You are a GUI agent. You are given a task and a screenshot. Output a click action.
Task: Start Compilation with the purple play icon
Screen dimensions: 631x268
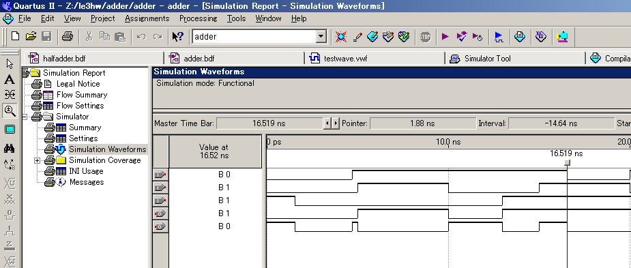tap(445, 37)
